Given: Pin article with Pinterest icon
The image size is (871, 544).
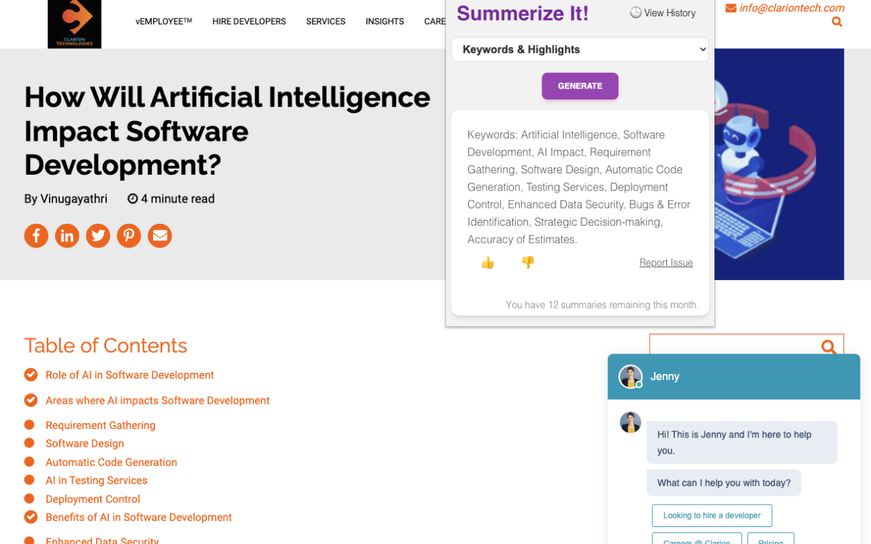Looking at the screenshot, I should click(129, 235).
